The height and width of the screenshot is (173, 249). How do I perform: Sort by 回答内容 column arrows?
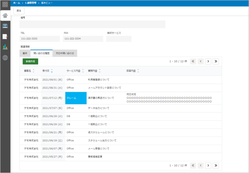pos(138,71)
